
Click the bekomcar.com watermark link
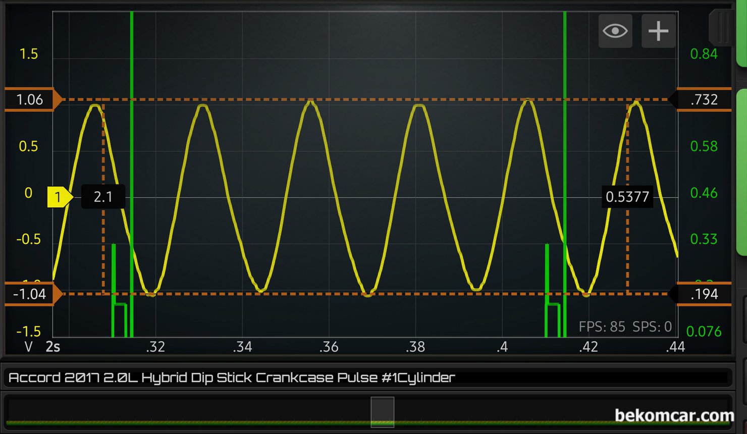[x=674, y=415]
